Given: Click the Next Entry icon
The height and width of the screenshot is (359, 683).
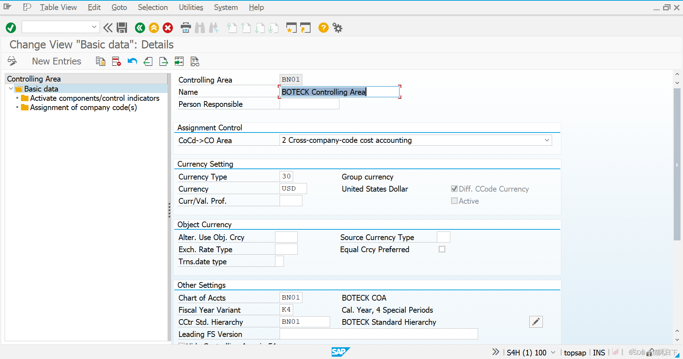Looking at the screenshot, I should (164, 61).
